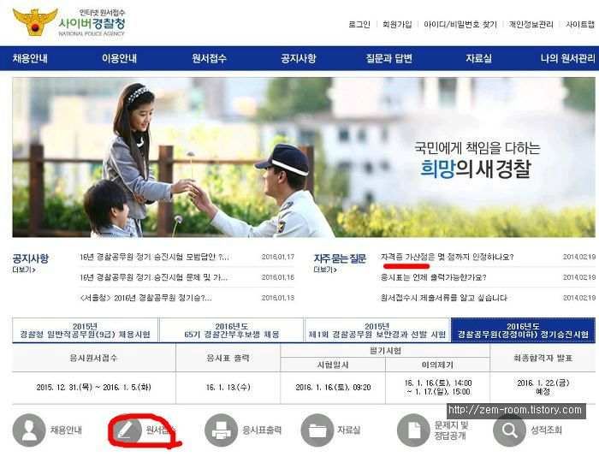Viewport: 599px width, 457px height.
Task: Open the 자료실 folder icon
Action: click(x=317, y=430)
